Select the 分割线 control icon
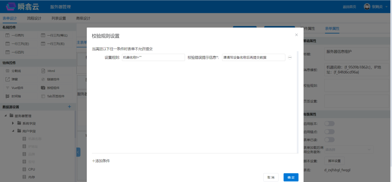 (x=7, y=71)
